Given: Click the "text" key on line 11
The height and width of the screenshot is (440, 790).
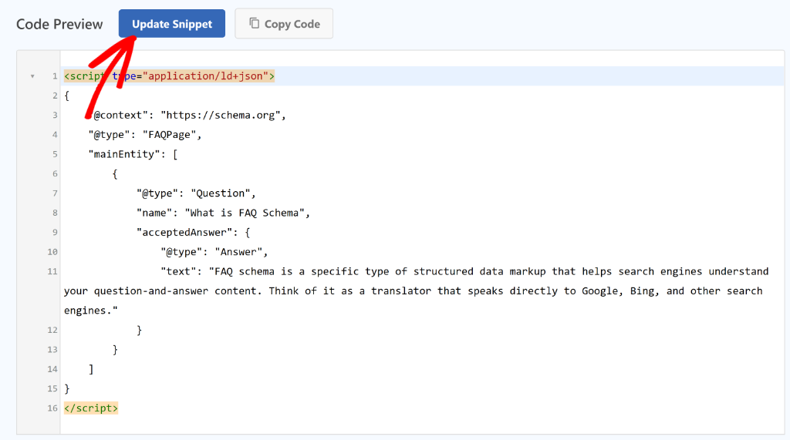Looking at the screenshot, I should (x=178, y=272).
